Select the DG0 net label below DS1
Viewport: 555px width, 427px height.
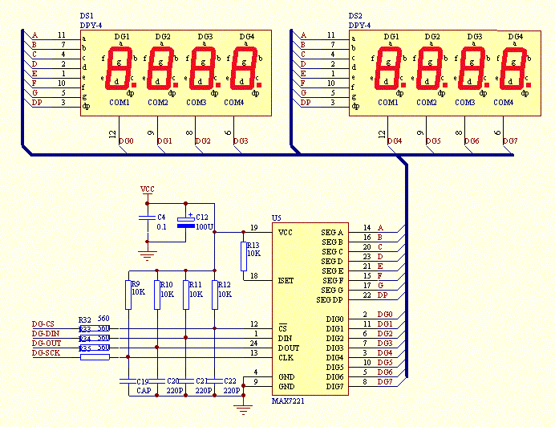(x=126, y=140)
